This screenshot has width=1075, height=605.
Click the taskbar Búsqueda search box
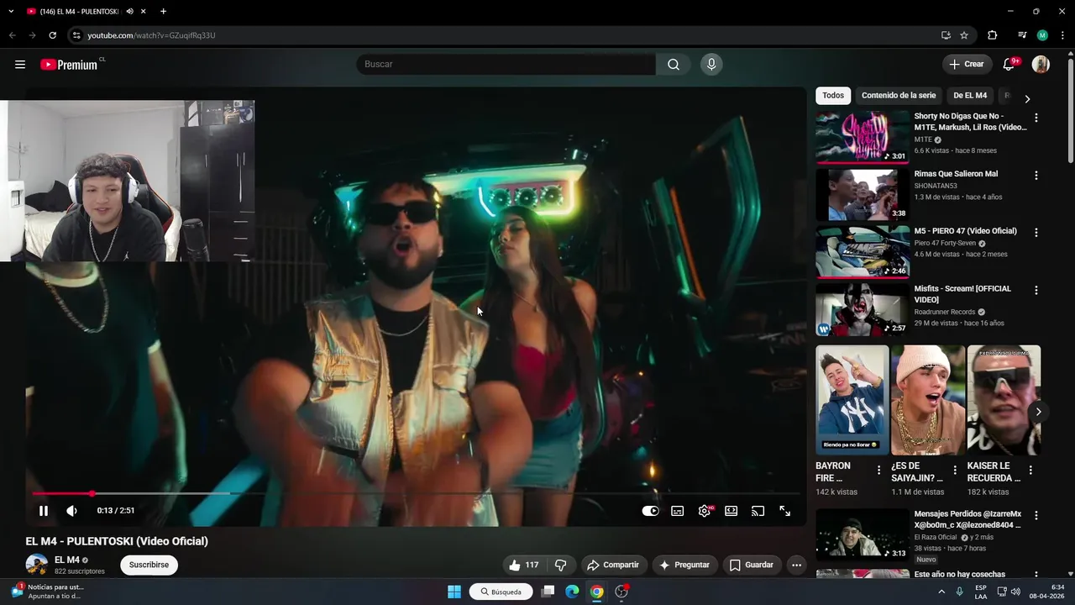pyautogui.click(x=501, y=592)
